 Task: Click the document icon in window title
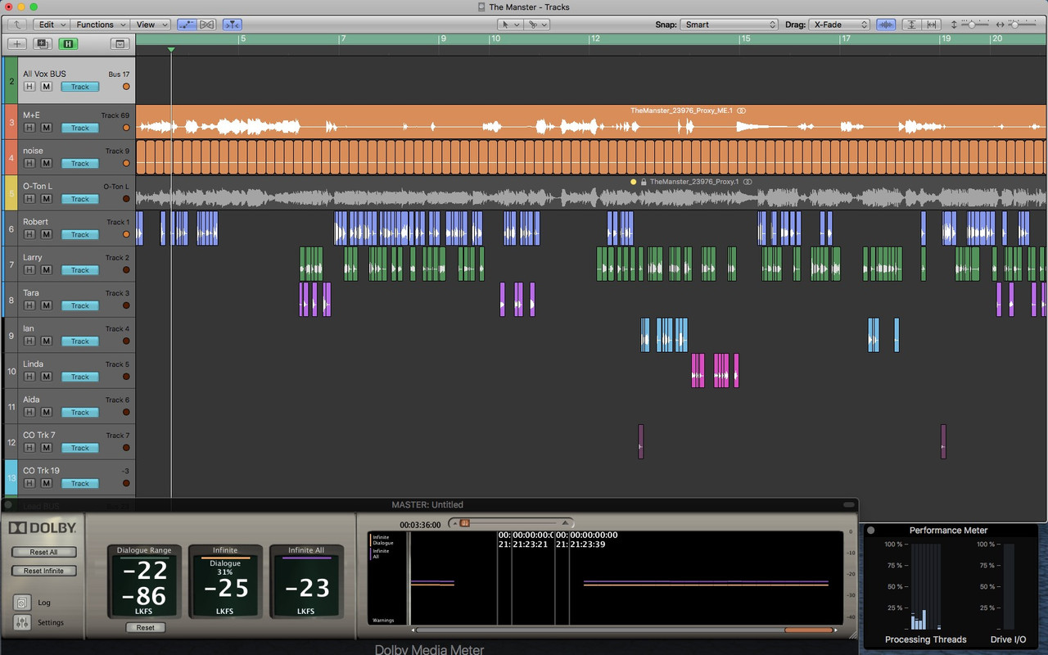point(482,7)
